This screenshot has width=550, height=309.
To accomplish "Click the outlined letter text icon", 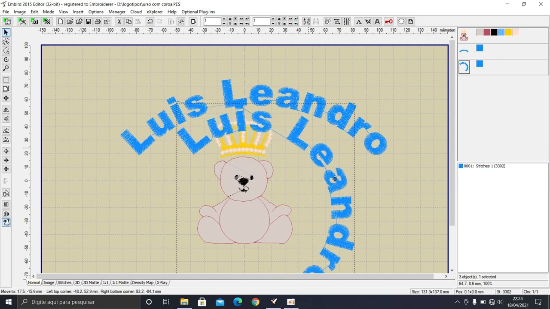I will (377, 21).
